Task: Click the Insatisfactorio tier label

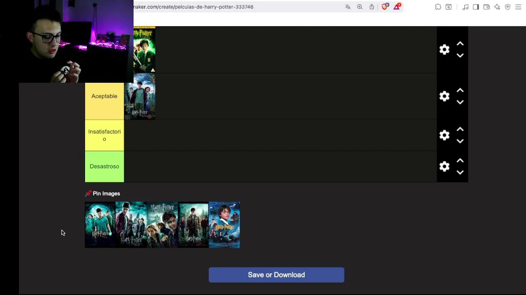Action: pos(104,135)
